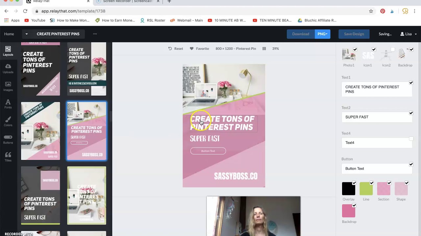421x236 pixels.
Task: Open the Fonts sidebar icon
Action: coord(8,104)
